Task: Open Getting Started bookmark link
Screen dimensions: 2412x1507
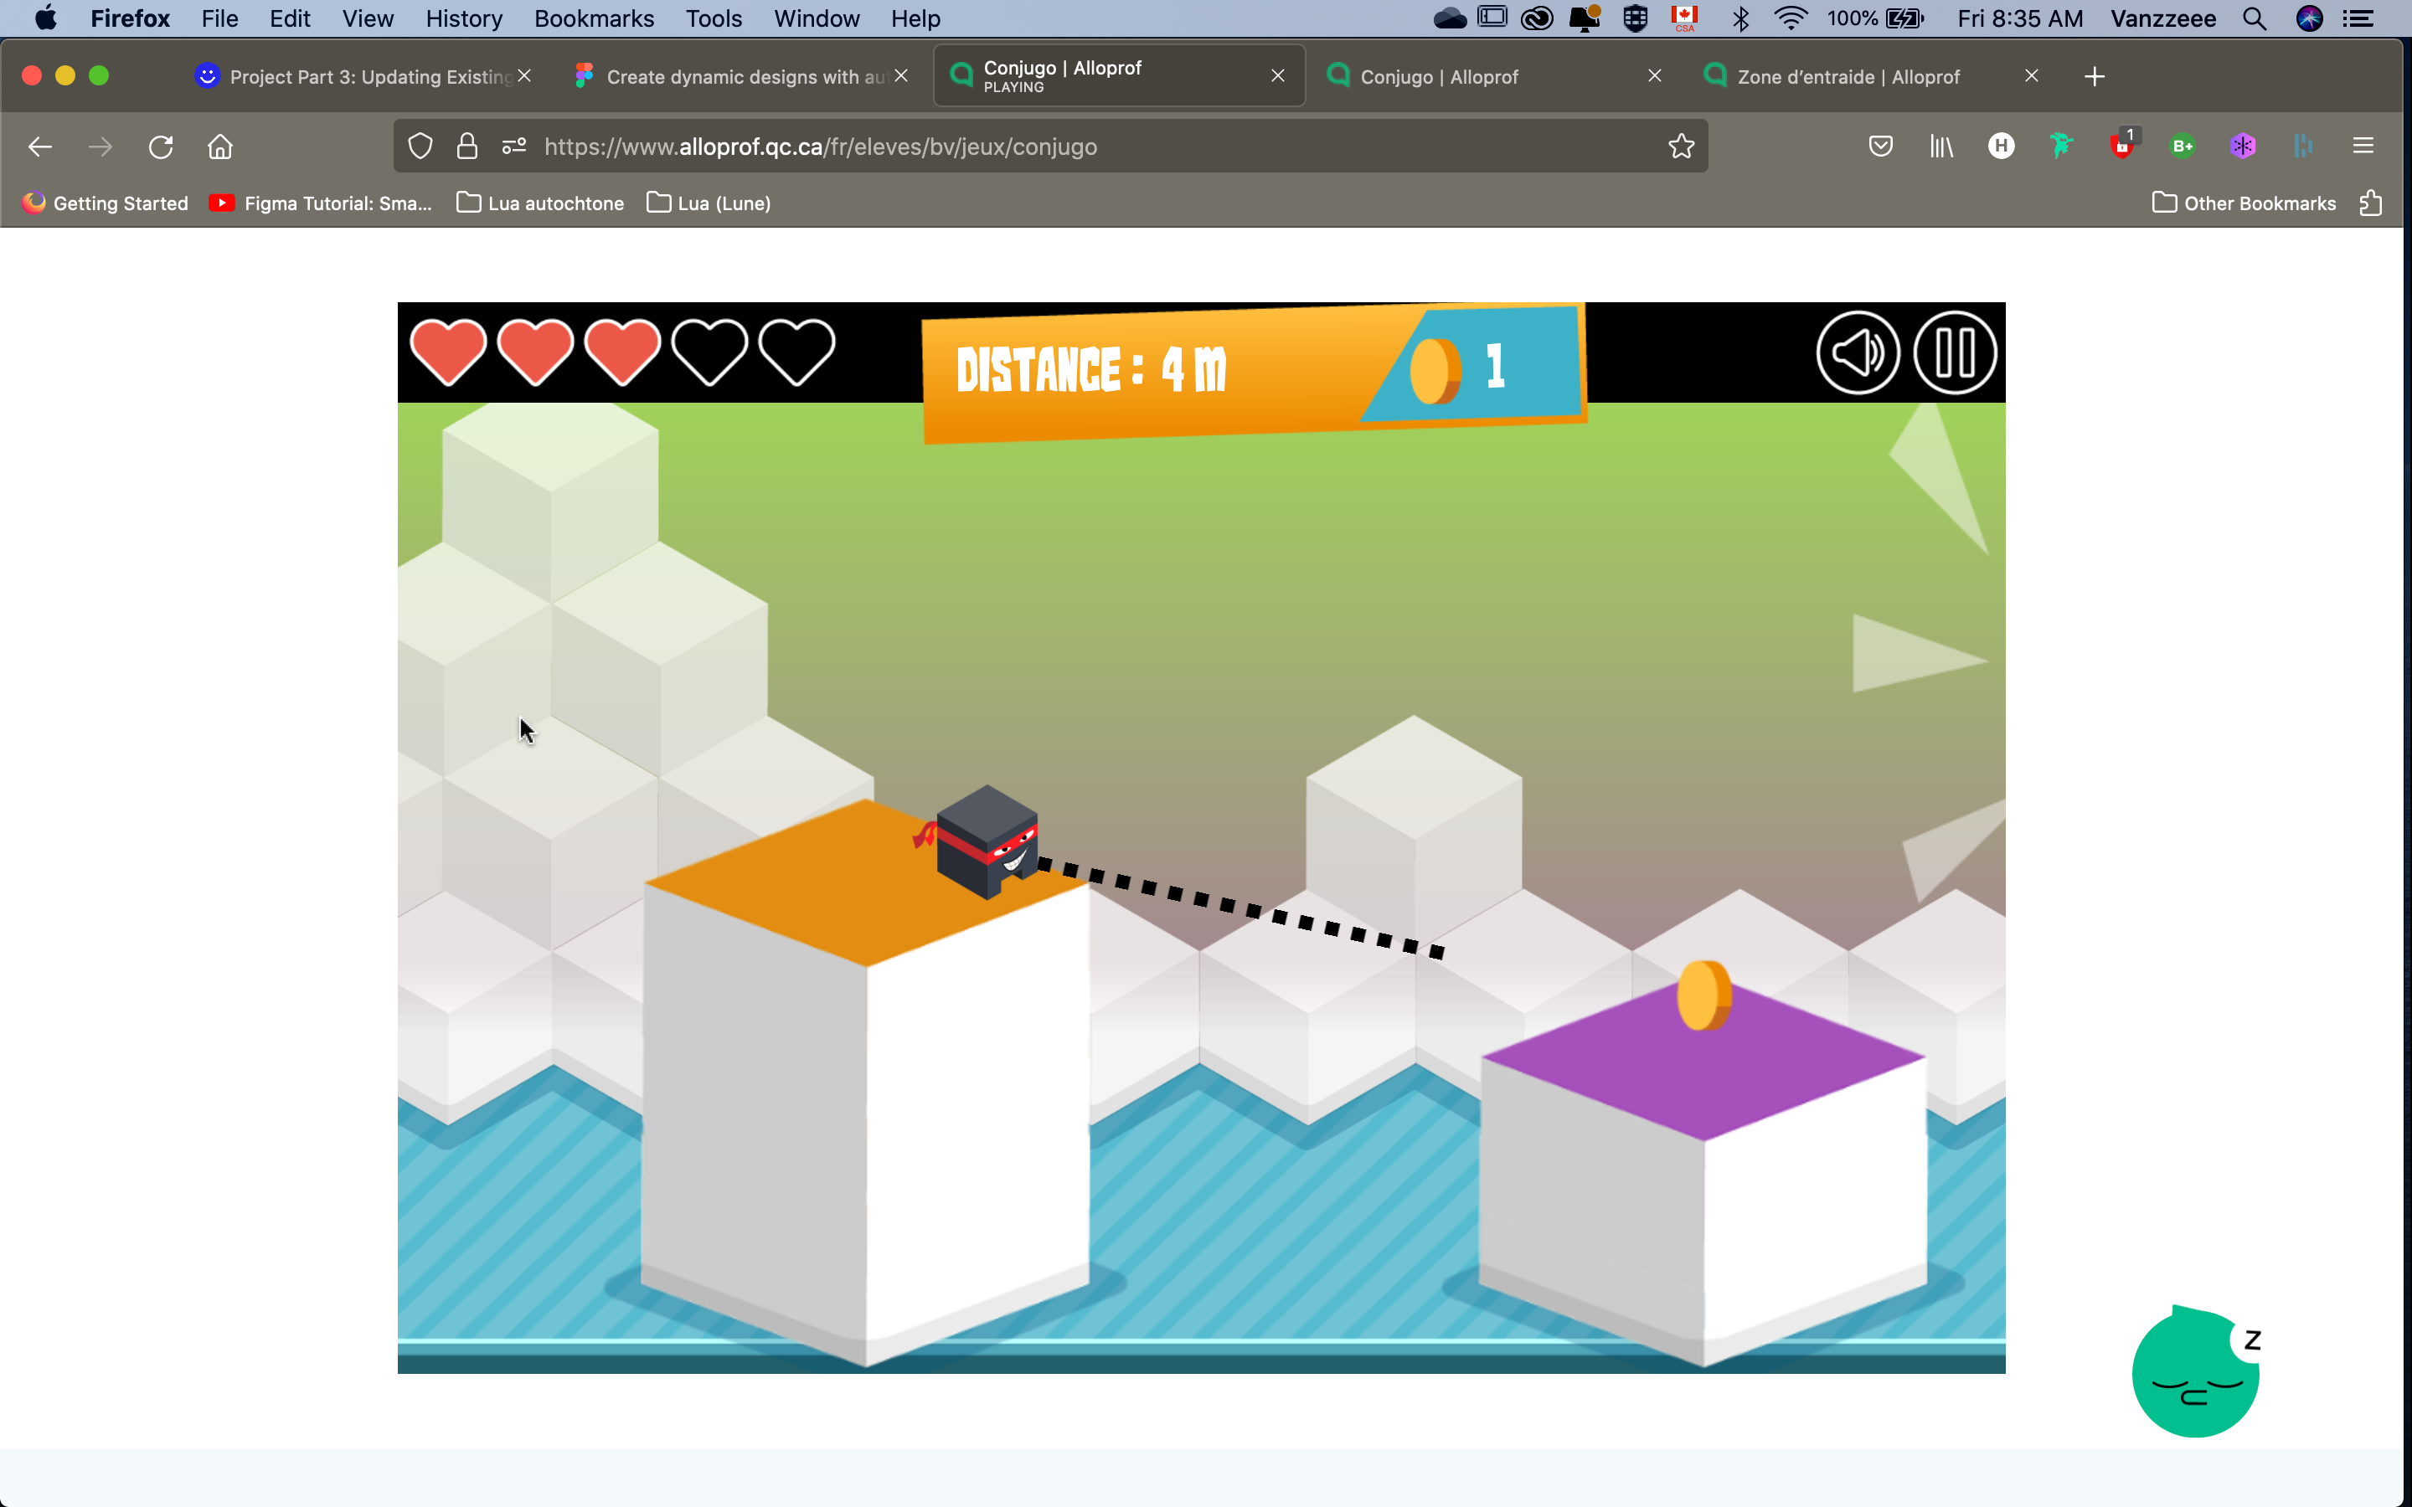Action: click(x=106, y=203)
